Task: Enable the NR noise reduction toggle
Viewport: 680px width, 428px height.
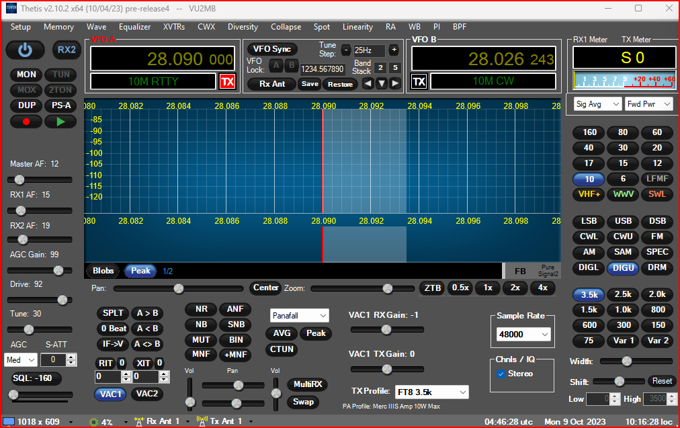Action: point(201,309)
